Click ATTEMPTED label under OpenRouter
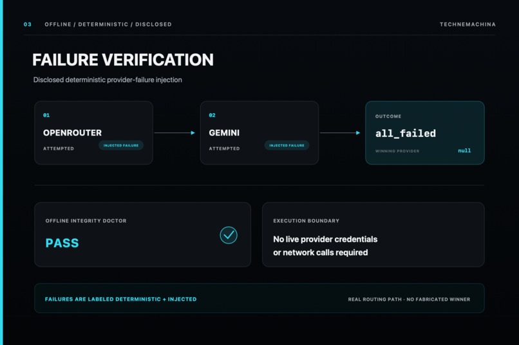The height and width of the screenshot is (345, 519). point(59,148)
